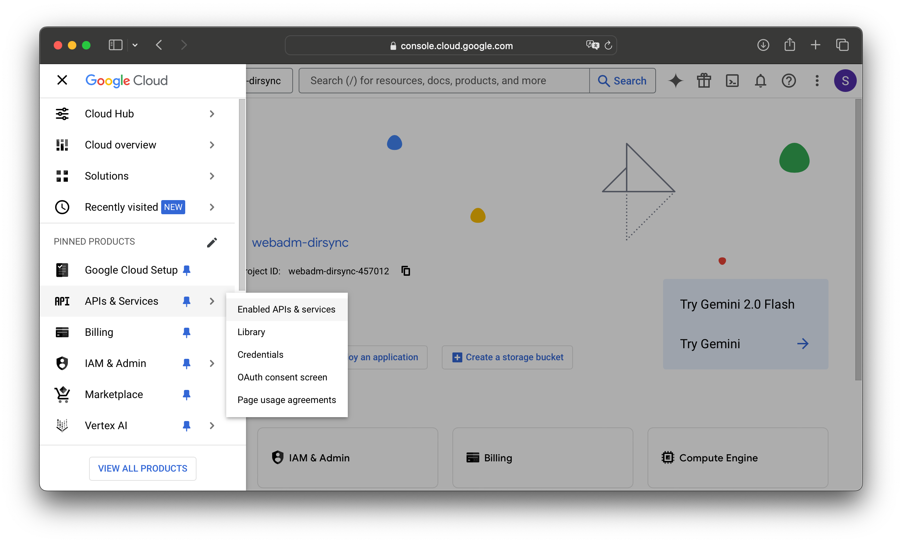Expand the APIs & Services submenu chevron

(212, 301)
